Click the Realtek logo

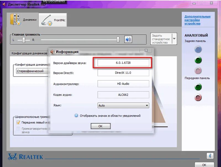point(25,156)
